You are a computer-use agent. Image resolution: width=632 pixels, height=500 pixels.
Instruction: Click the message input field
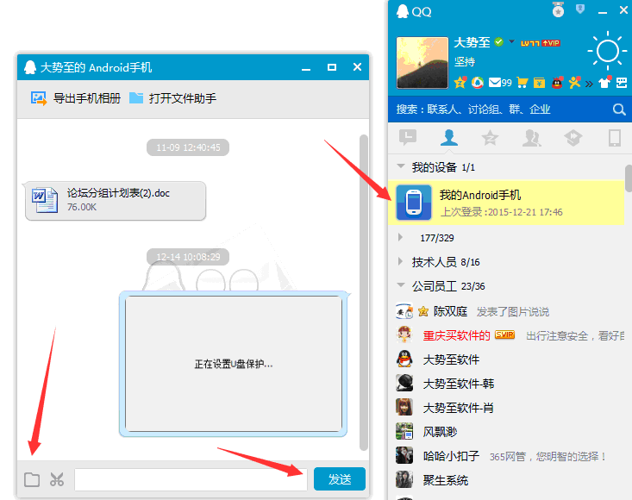point(190,479)
